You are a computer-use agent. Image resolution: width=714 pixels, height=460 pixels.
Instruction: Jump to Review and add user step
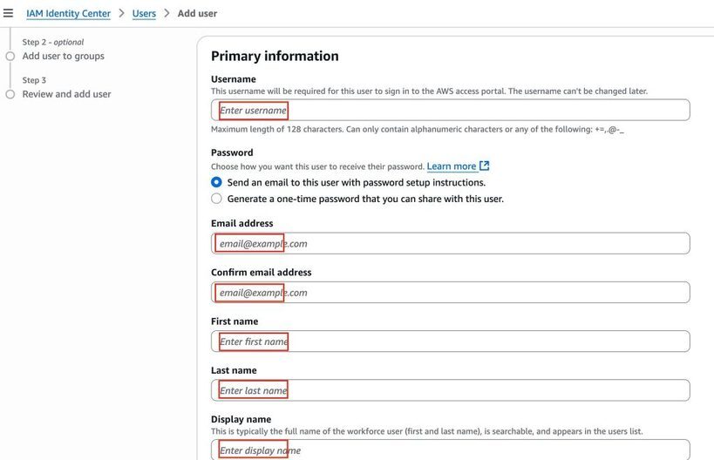66,94
